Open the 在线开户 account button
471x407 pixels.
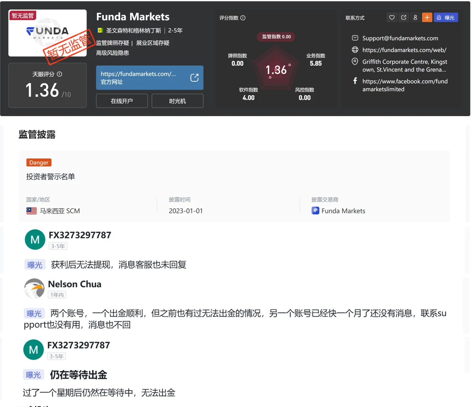[x=122, y=101]
